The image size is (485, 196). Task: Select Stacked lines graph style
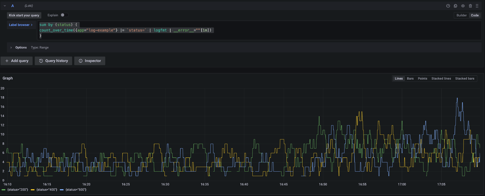pos(441,79)
